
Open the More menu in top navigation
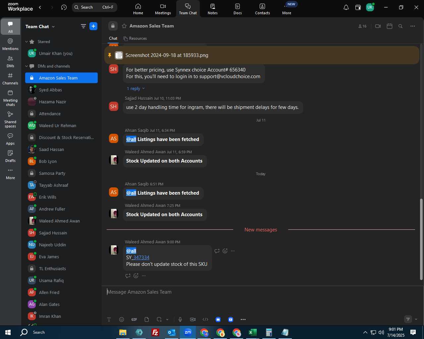287,9
